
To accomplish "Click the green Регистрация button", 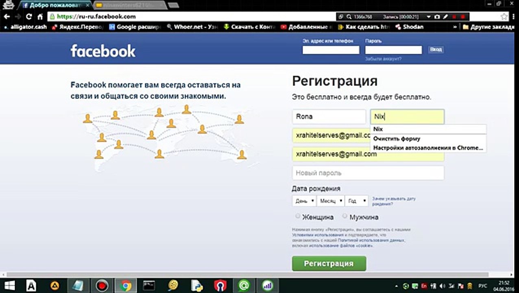I will (329, 264).
